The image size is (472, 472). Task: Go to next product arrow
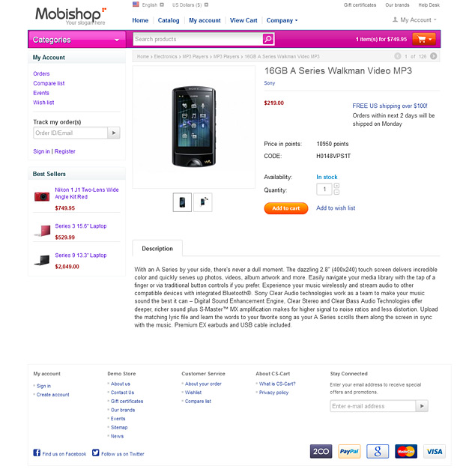point(434,56)
